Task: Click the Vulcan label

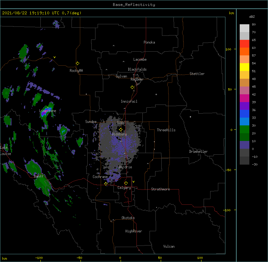Action: click(x=169, y=246)
